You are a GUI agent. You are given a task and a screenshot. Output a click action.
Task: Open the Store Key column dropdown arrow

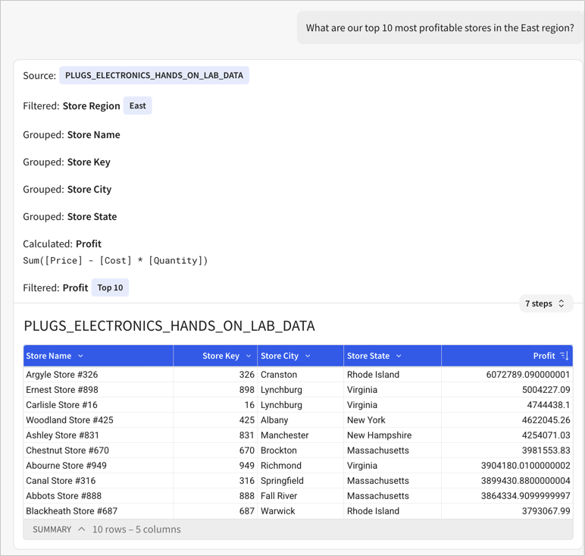click(x=249, y=356)
